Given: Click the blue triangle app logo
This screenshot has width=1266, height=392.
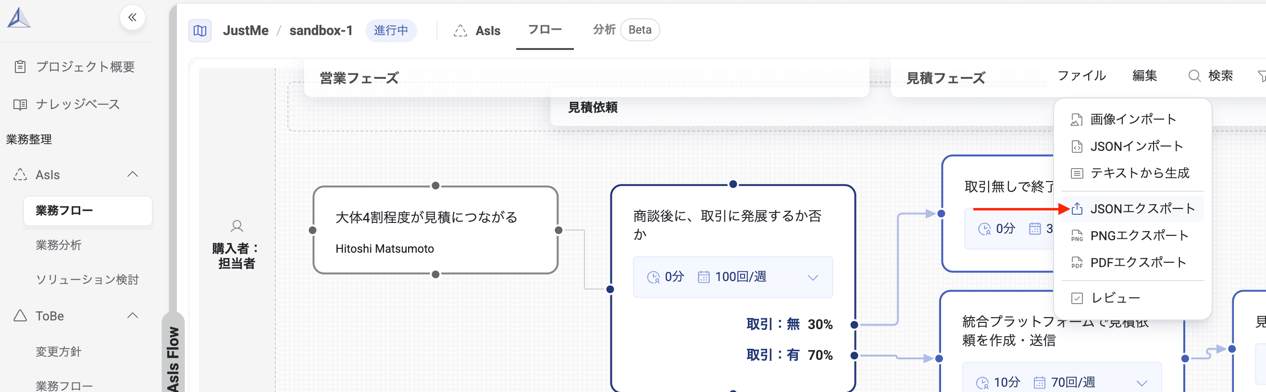Looking at the screenshot, I should 19,18.
